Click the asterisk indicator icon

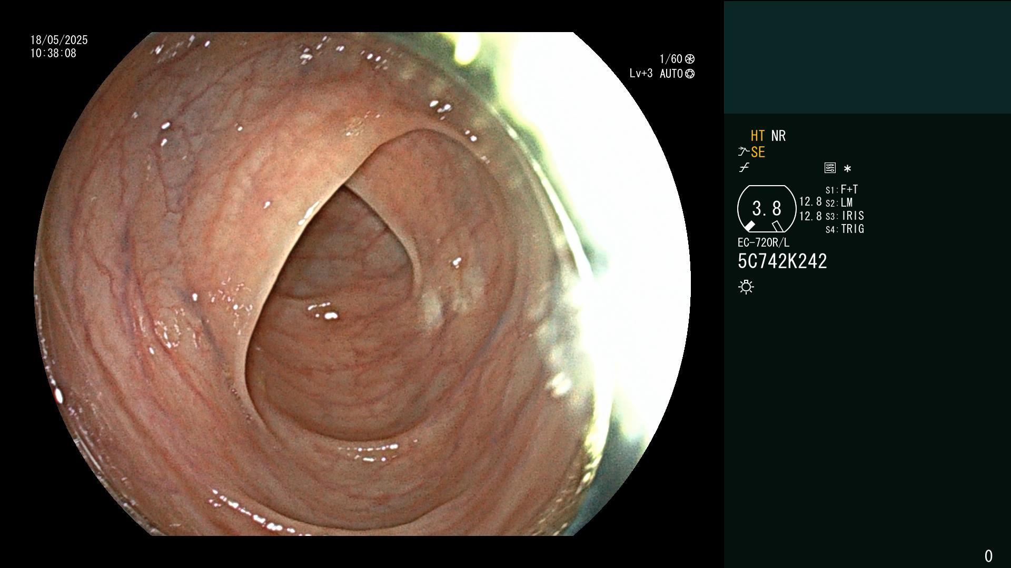(x=847, y=169)
